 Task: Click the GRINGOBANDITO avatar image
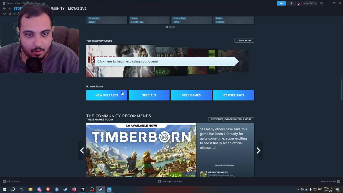(204, 174)
